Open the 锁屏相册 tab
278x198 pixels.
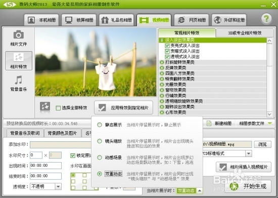coord(79,20)
